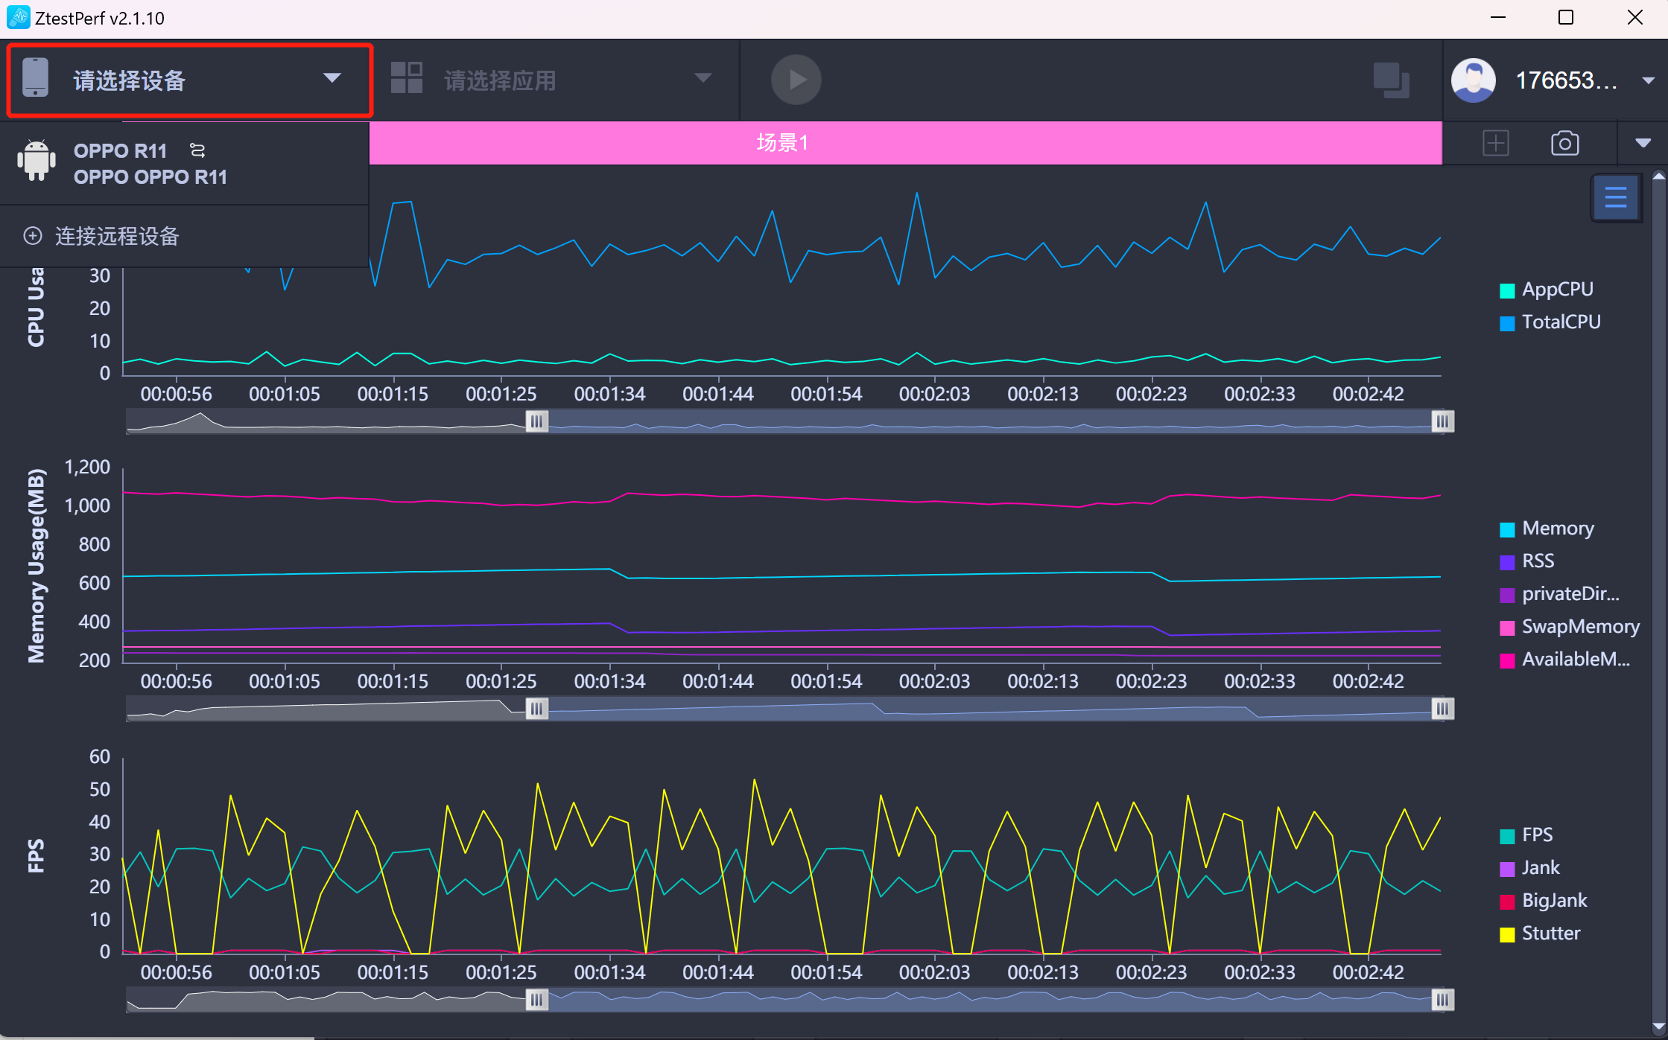Click the user avatar picture

tap(1473, 80)
